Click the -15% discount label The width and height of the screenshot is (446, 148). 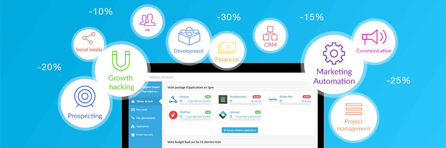pyautogui.click(x=312, y=17)
